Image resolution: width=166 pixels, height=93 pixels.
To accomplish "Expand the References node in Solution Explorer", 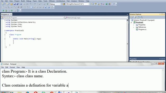I will click(134, 27).
